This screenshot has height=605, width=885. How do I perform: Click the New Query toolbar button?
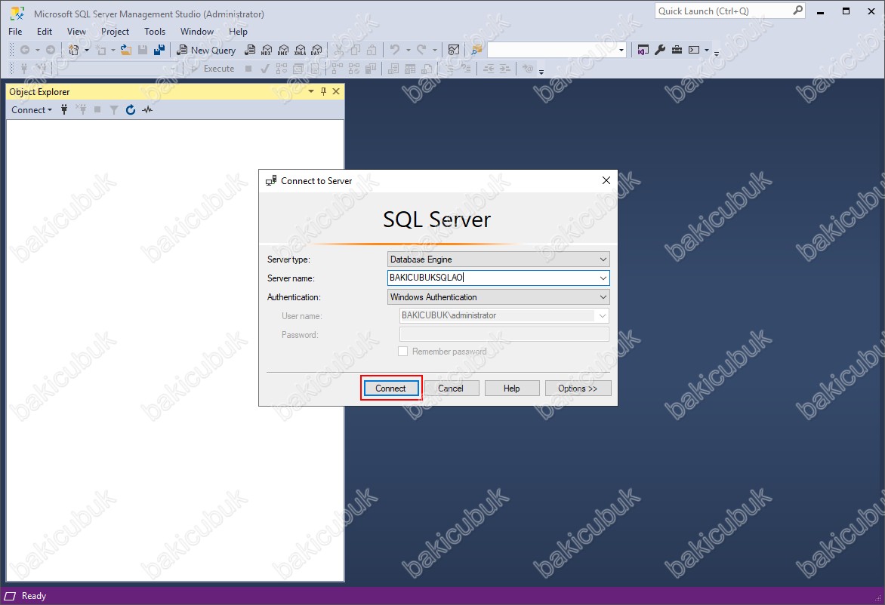(x=206, y=51)
